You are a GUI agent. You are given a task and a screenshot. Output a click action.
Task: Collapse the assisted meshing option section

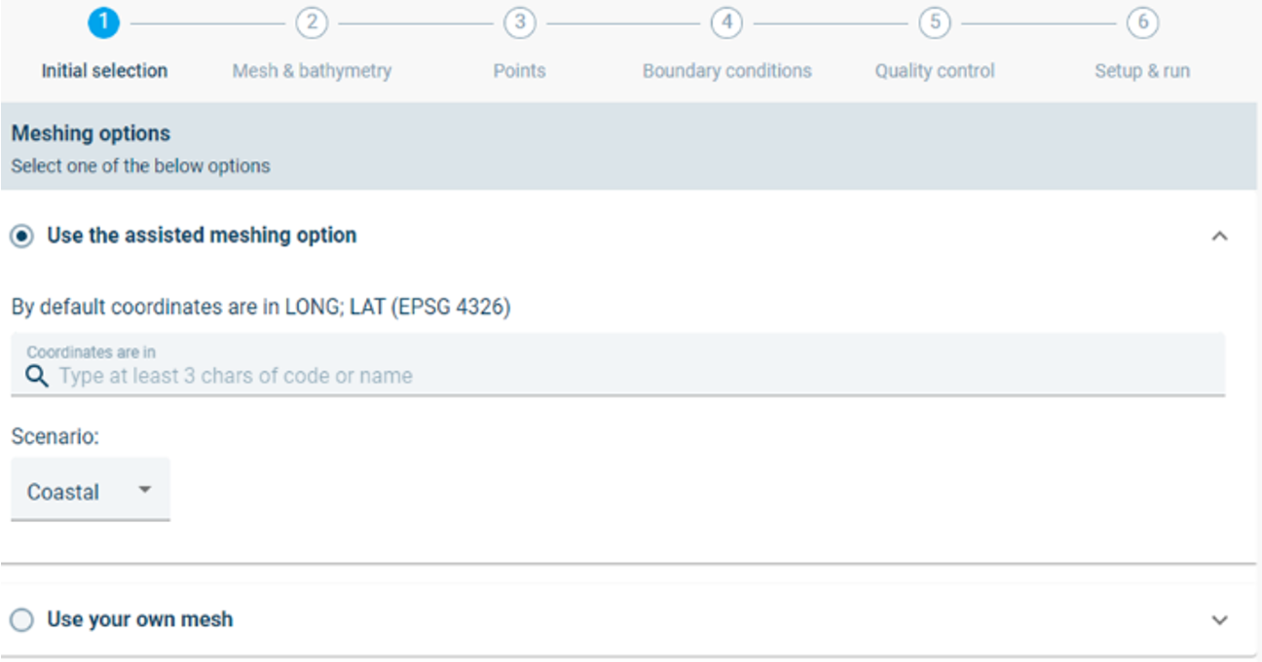pyautogui.click(x=1219, y=236)
